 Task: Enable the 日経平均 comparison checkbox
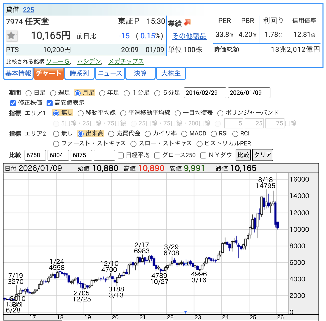coord(121,155)
